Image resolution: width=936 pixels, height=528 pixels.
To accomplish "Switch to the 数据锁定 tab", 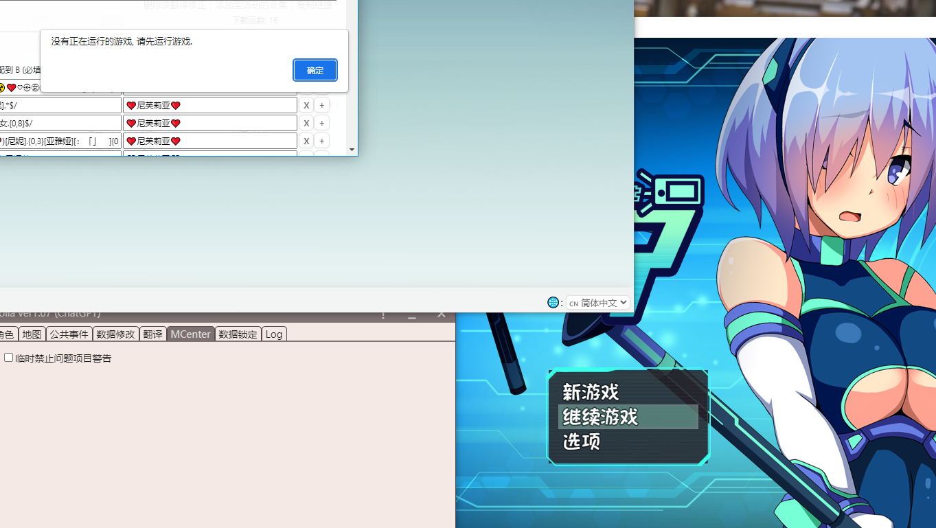I will coord(238,334).
